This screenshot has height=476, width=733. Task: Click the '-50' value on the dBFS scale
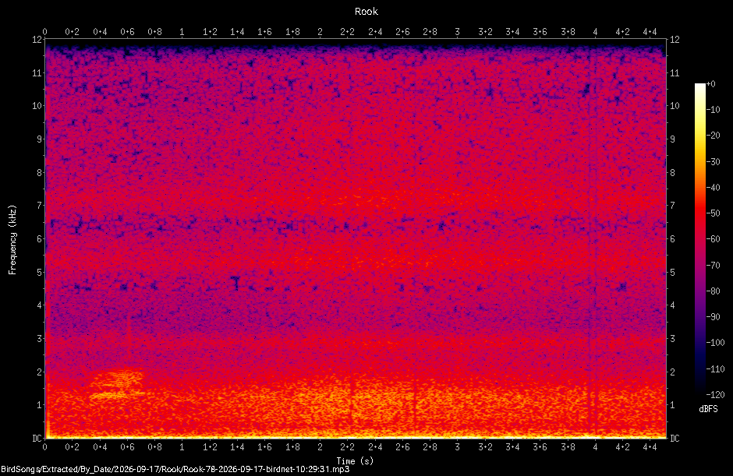[714, 213]
